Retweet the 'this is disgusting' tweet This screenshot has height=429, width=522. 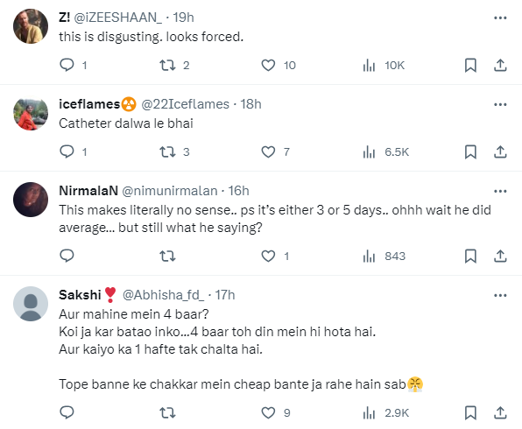coord(167,66)
